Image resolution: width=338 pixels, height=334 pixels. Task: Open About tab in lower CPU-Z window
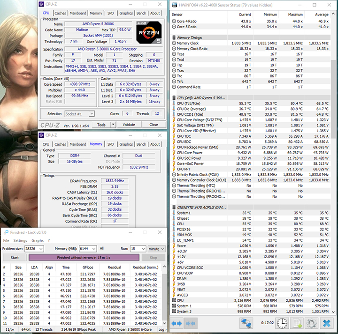tap(155, 144)
